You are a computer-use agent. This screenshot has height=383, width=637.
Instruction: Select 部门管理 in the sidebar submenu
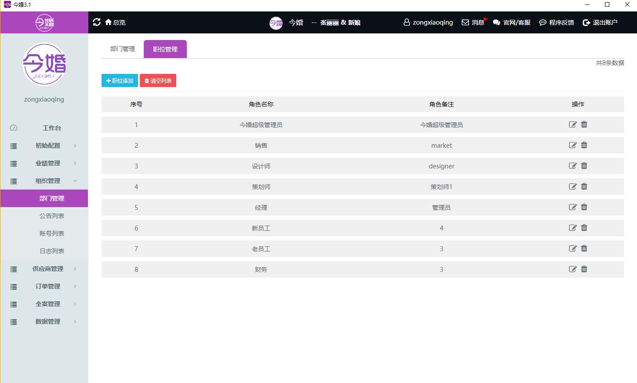(44, 198)
